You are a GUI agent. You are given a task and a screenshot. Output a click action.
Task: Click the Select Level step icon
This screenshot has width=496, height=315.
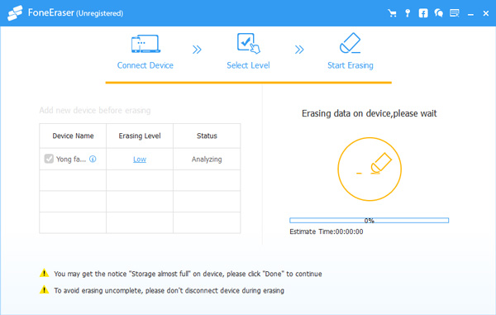pyautogui.click(x=248, y=43)
